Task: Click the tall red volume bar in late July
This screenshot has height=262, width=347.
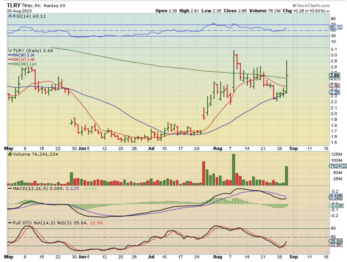Action: pos(204,173)
